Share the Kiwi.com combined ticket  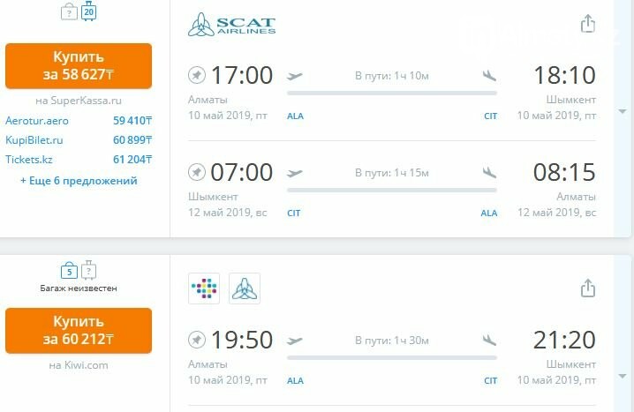[588, 288]
